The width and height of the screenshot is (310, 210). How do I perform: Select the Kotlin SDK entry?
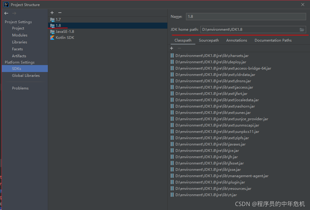108,38
